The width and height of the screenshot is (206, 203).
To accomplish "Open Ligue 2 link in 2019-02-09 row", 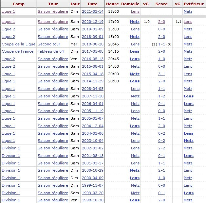I will tap(8, 29).
